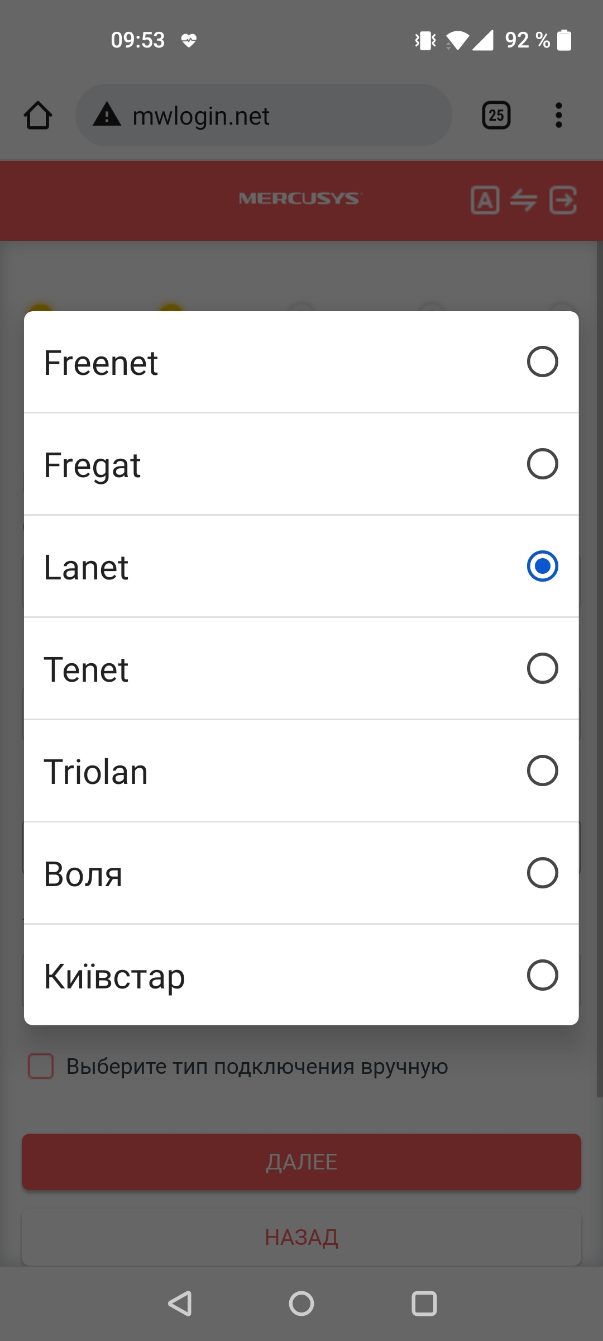
Task: Select the Lanet radio option
Action: [542, 567]
